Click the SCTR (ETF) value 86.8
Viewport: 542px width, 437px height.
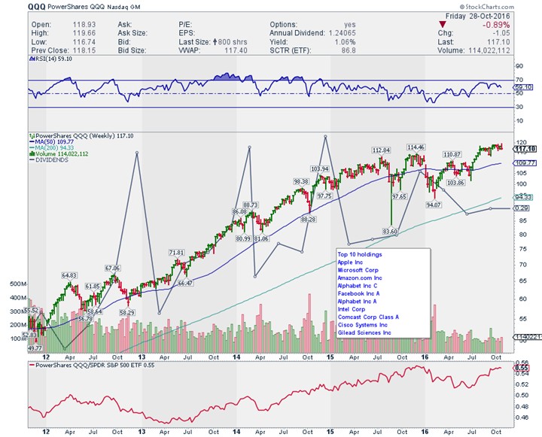tap(349, 50)
